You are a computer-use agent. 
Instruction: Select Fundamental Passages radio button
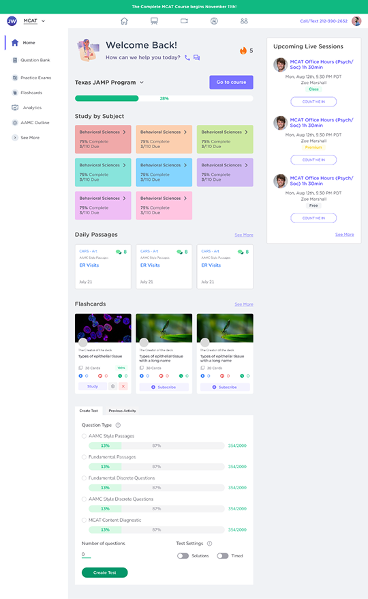click(84, 457)
